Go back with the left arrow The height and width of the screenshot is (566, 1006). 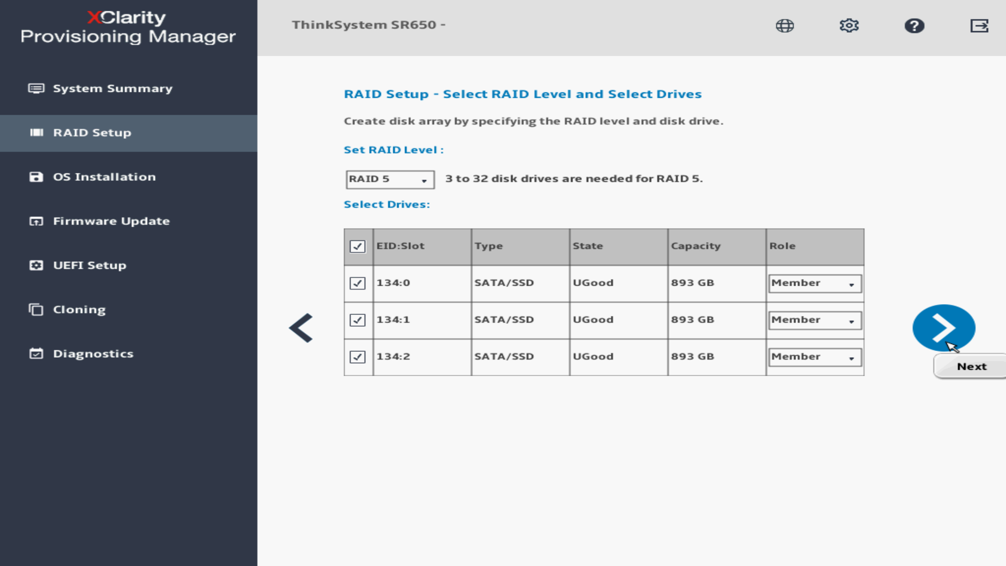point(301,328)
